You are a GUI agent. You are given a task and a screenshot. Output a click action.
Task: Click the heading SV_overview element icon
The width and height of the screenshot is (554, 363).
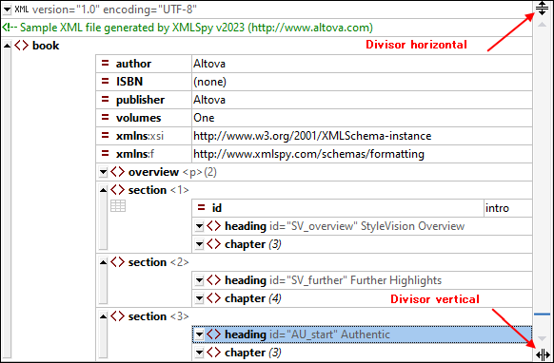tap(214, 226)
